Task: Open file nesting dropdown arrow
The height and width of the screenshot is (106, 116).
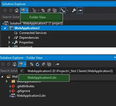Action: click(67, 10)
